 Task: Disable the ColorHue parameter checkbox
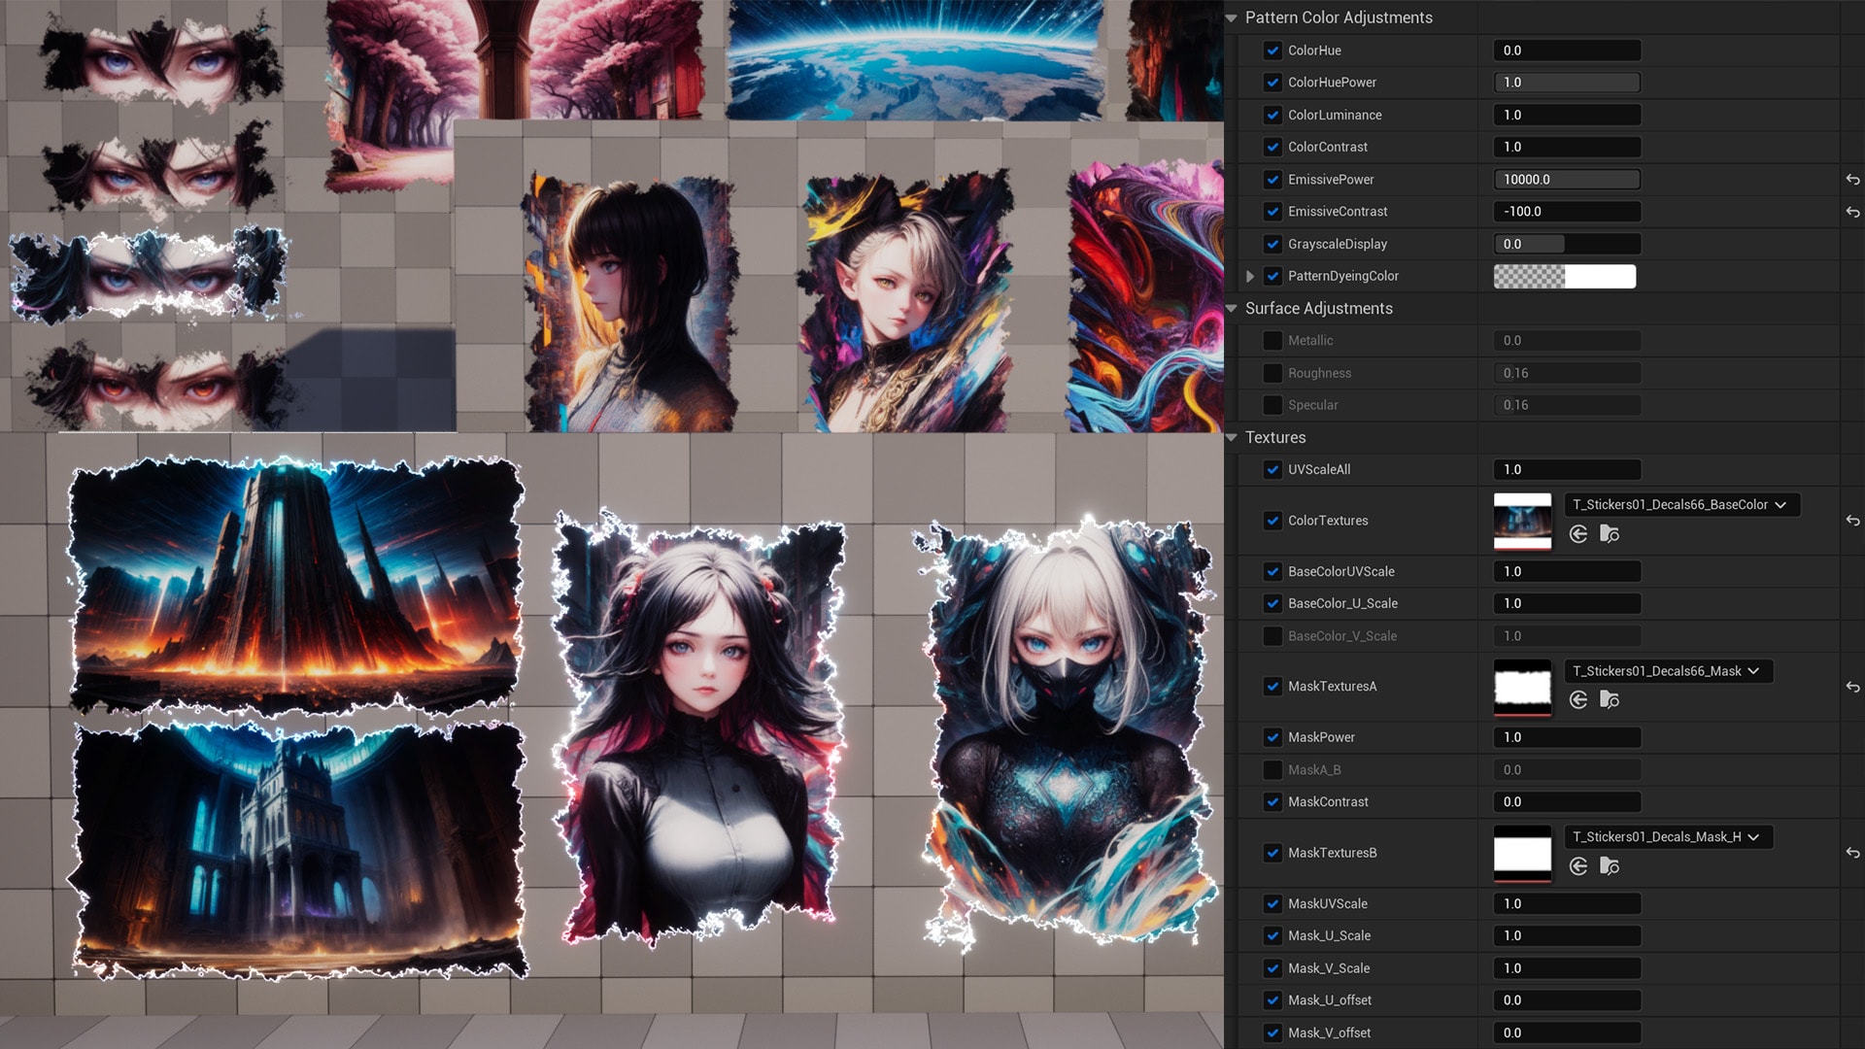pyautogui.click(x=1272, y=51)
